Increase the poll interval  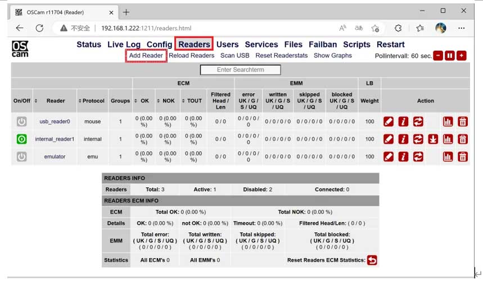pos(462,56)
